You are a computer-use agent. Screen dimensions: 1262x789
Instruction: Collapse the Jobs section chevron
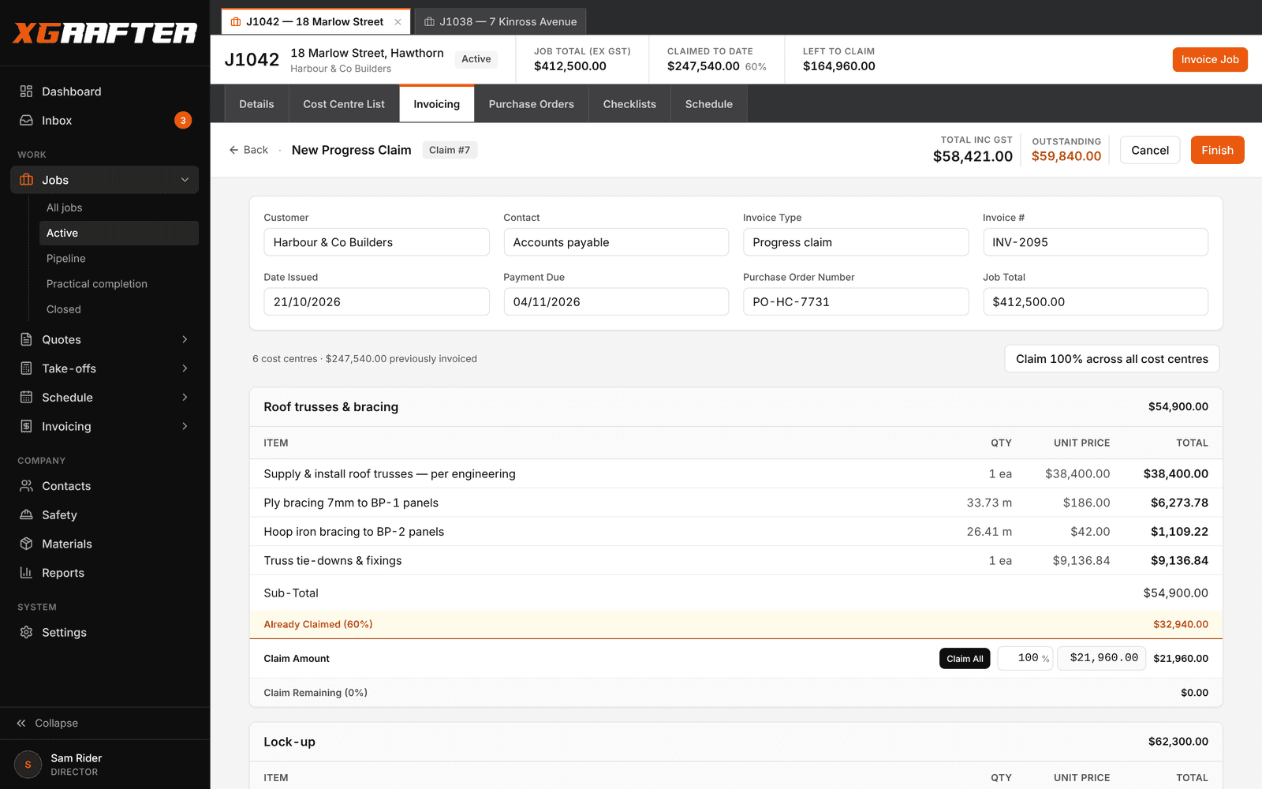pos(185,180)
